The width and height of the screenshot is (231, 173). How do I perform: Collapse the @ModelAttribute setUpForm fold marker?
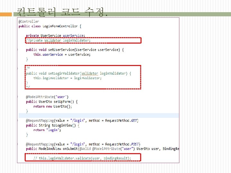click(x=18, y=97)
